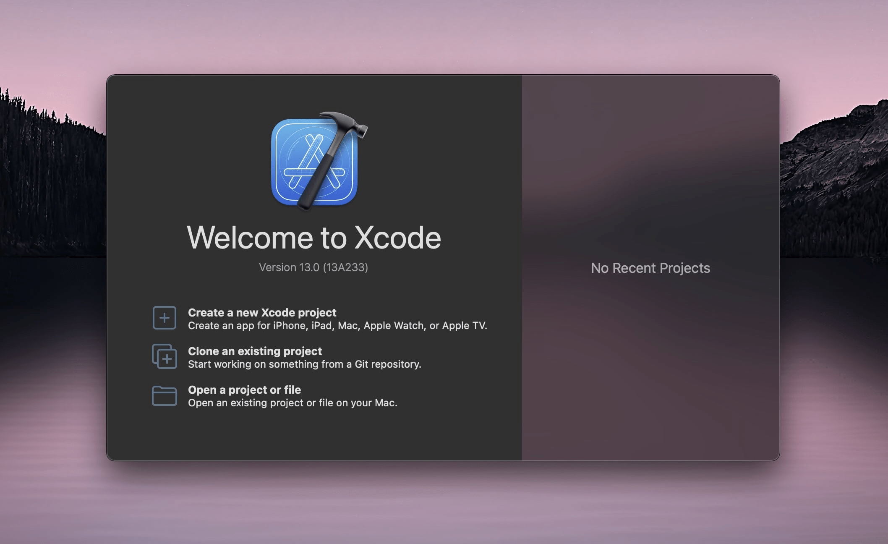Screen dimensions: 888x544
Task: Click the subtitle 'Start working on something from a Git repository.'
Action: [305, 364]
